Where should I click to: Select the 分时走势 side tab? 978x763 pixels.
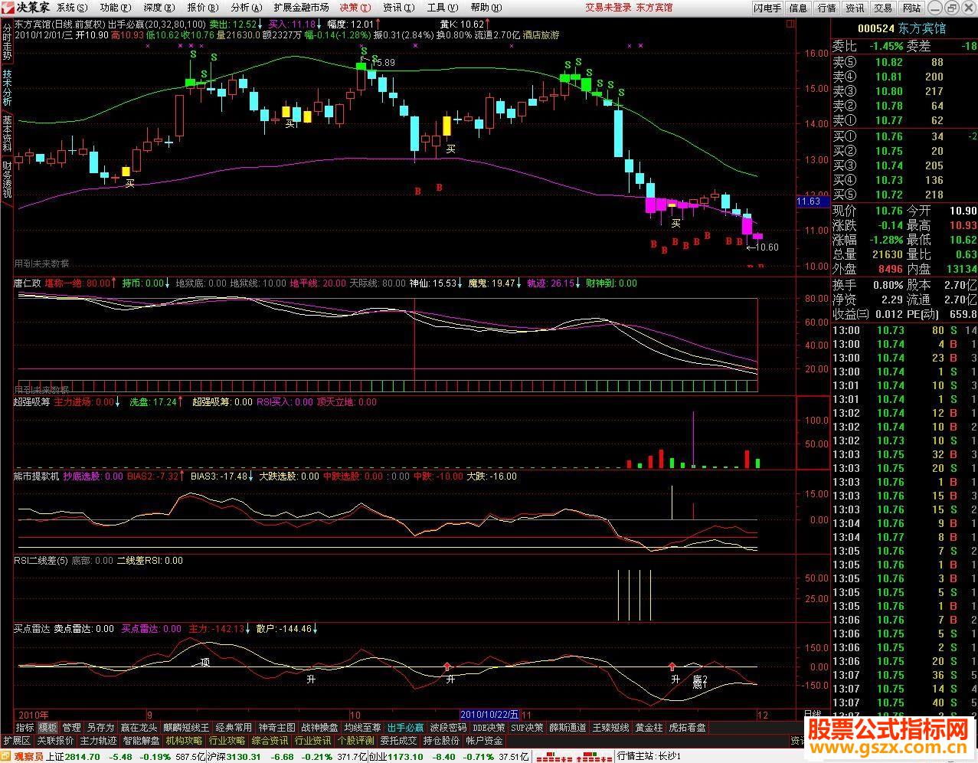[7, 42]
